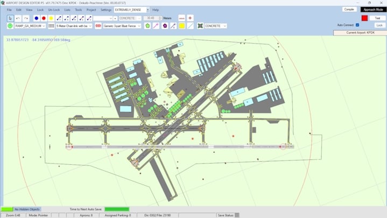The width and height of the screenshot is (387, 218).
Task: Select the blue circle node tool
Action: tap(36, 18)
